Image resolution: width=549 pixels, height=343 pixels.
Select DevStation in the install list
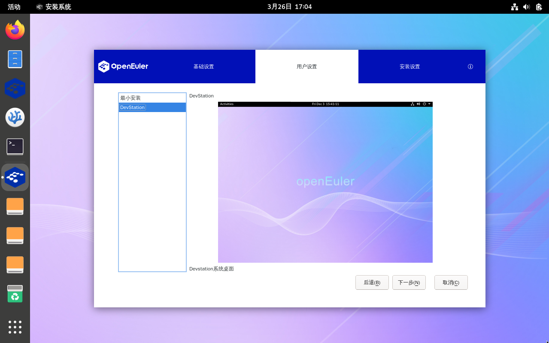point(152,107)
